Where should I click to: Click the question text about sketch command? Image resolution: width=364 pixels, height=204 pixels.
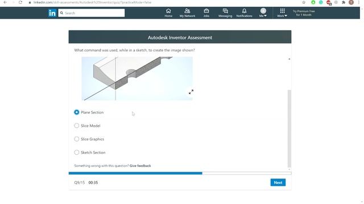tap(134, 50)
